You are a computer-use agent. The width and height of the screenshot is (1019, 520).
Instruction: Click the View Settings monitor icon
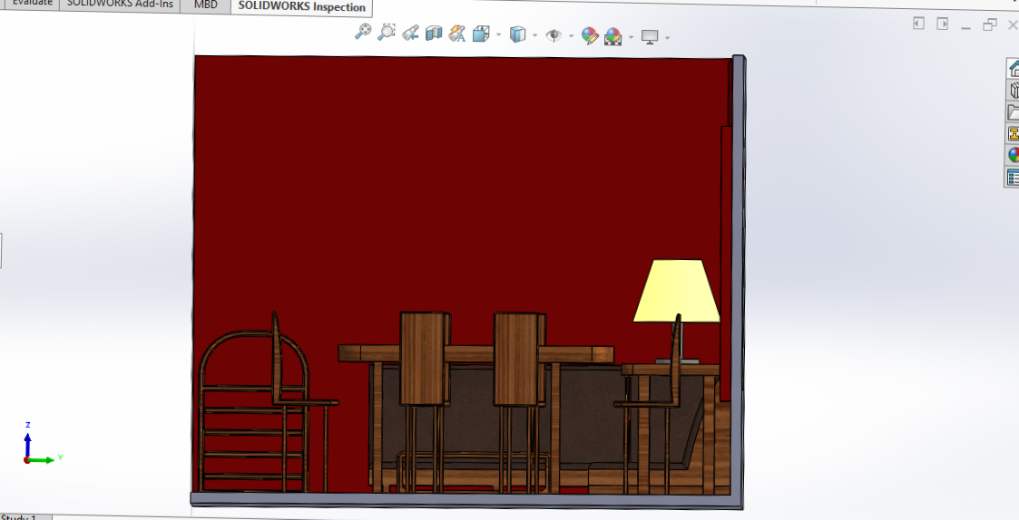(650, 37)
